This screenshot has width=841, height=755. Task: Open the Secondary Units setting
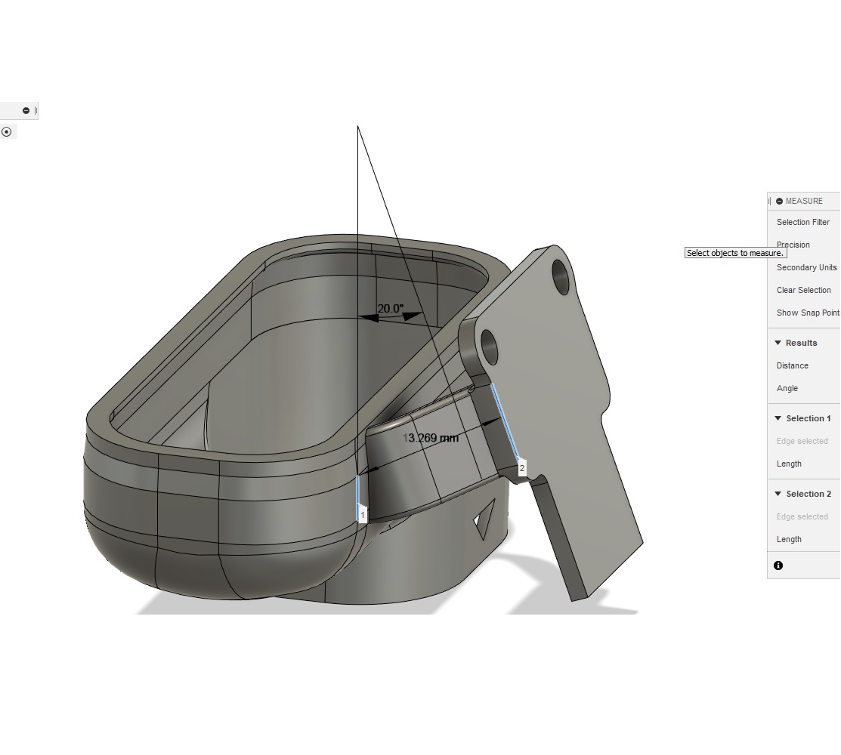pos(806,267)
